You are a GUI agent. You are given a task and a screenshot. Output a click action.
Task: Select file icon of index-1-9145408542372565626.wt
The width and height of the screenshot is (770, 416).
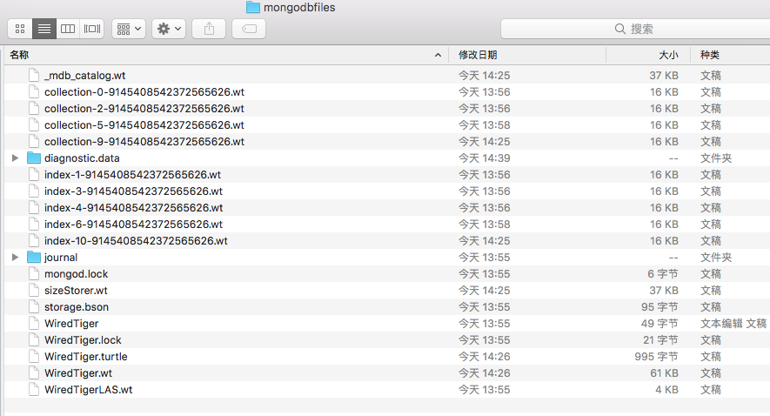[34, 175]
